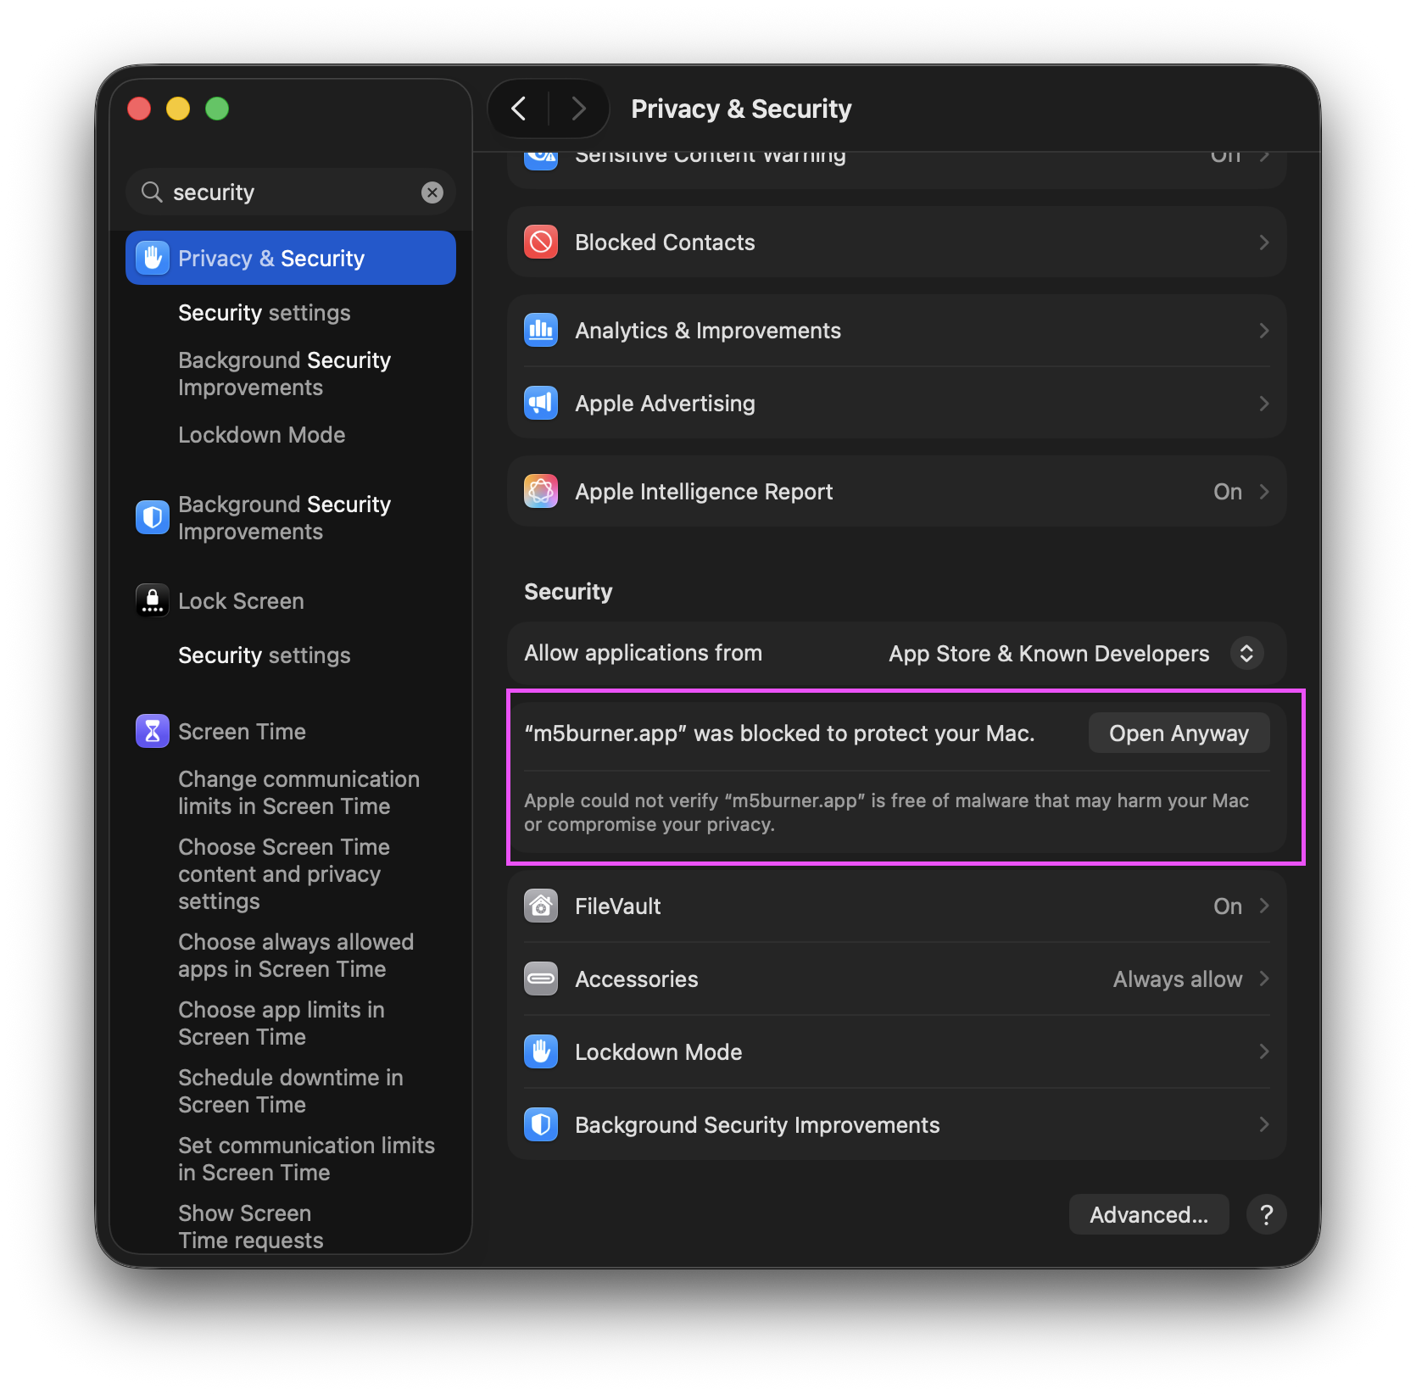The height and width of the screenshot is (1394, 1416).
Task: Select Screen Time hourglass icon in sidebar
Action: coord(153,731)
